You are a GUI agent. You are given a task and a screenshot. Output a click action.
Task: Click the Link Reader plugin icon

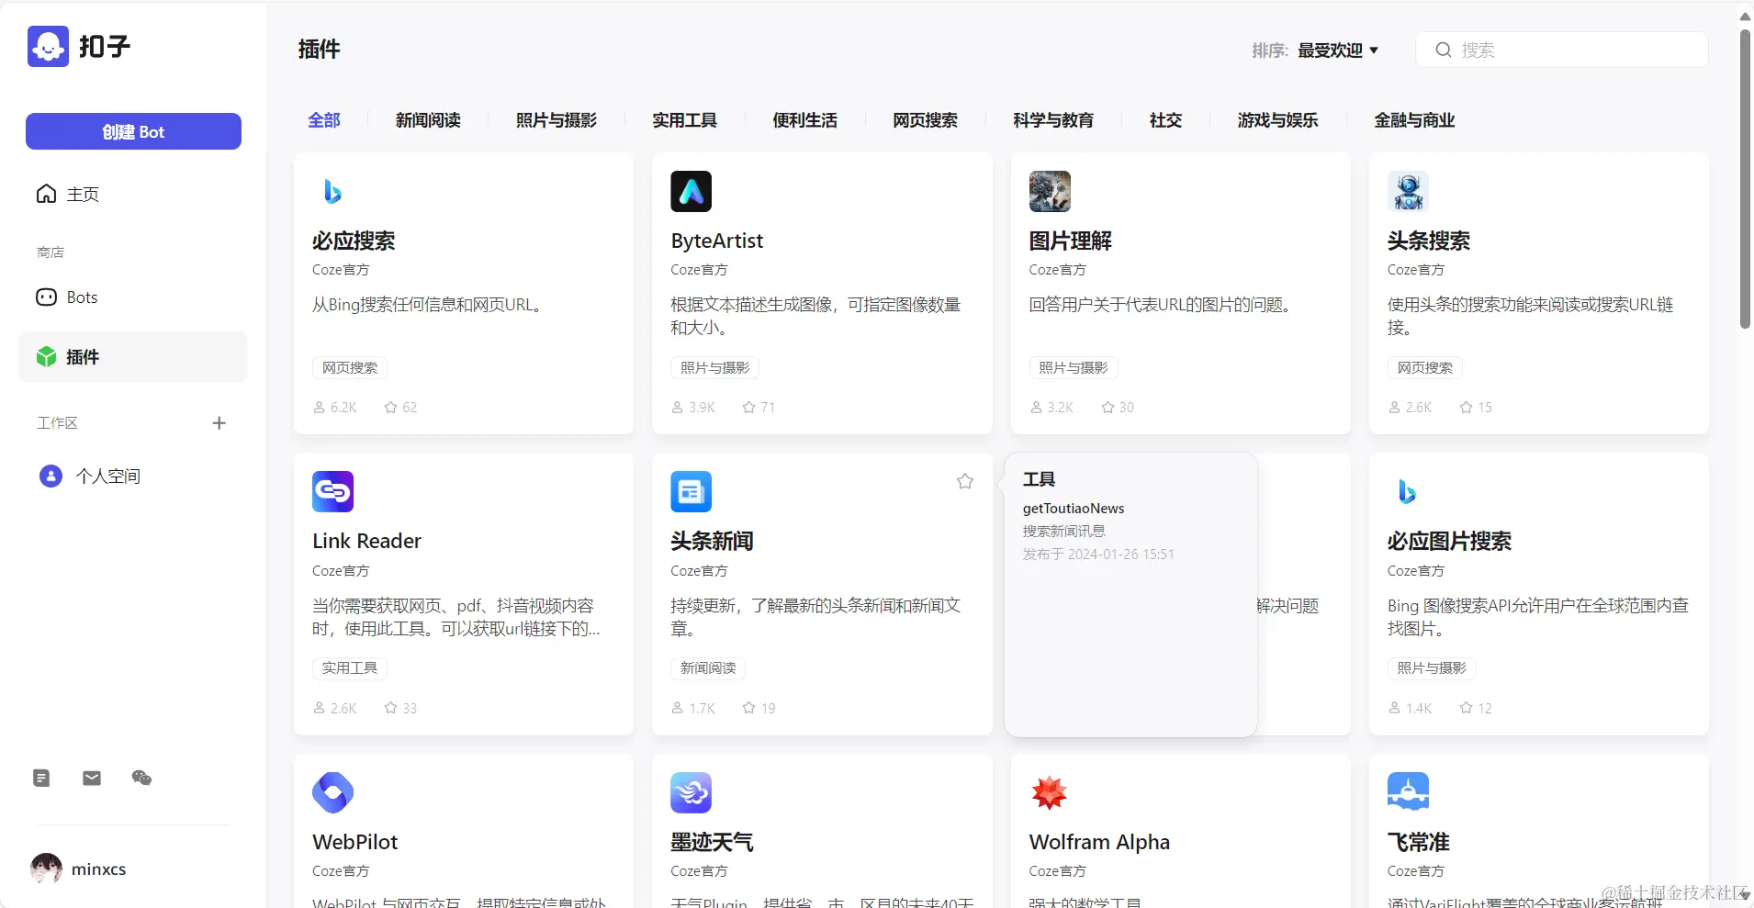coord(332,491)
